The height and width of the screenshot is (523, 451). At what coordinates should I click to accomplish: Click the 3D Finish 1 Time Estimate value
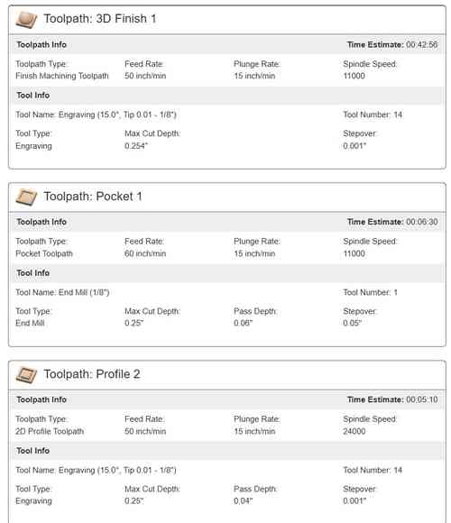[421, 45]
